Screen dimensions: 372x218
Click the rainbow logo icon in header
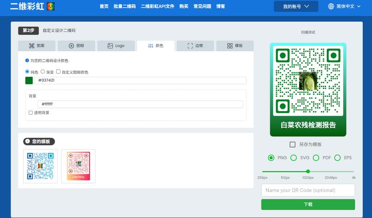(50, 7)
